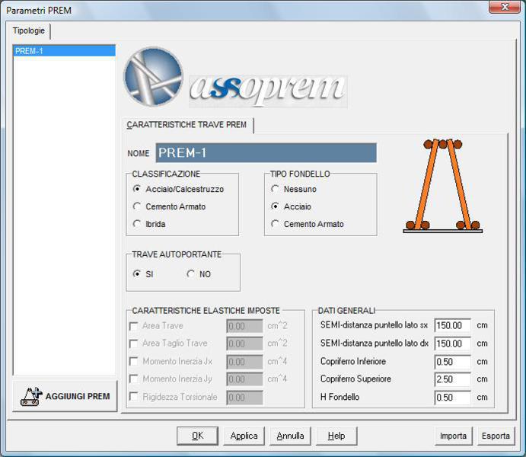Click the Applica button
The width and height of the screenshot is (526, 457).
tap(244, 436)
